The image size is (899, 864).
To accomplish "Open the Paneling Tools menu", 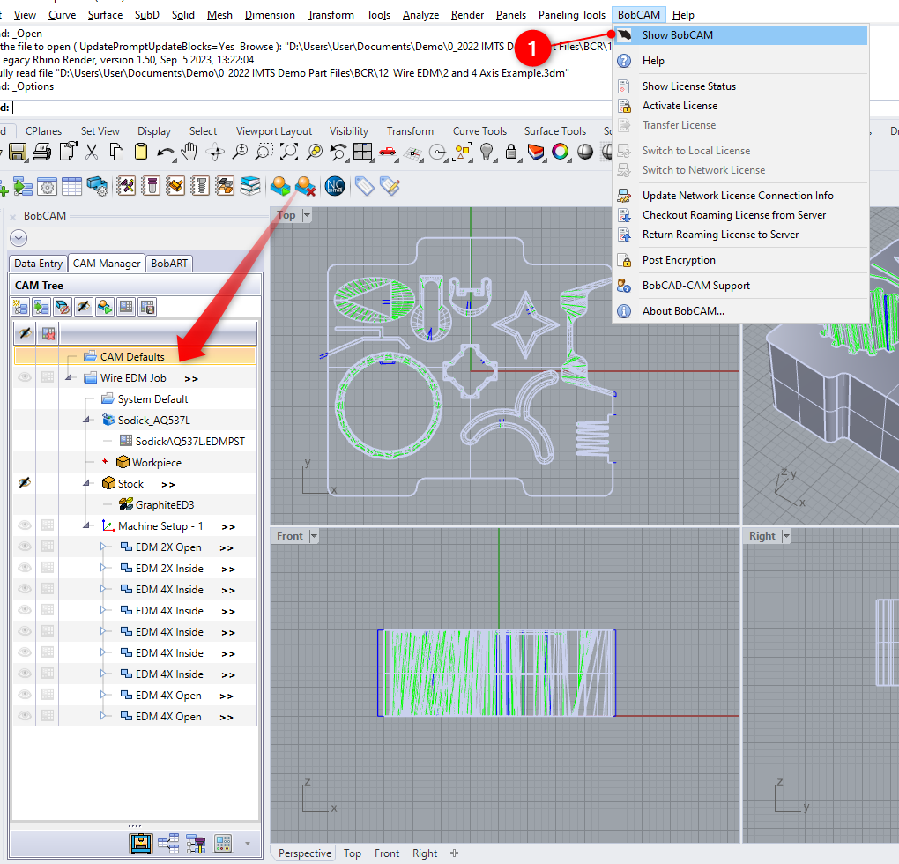I will pyautogui.click(x=572, y=15).
